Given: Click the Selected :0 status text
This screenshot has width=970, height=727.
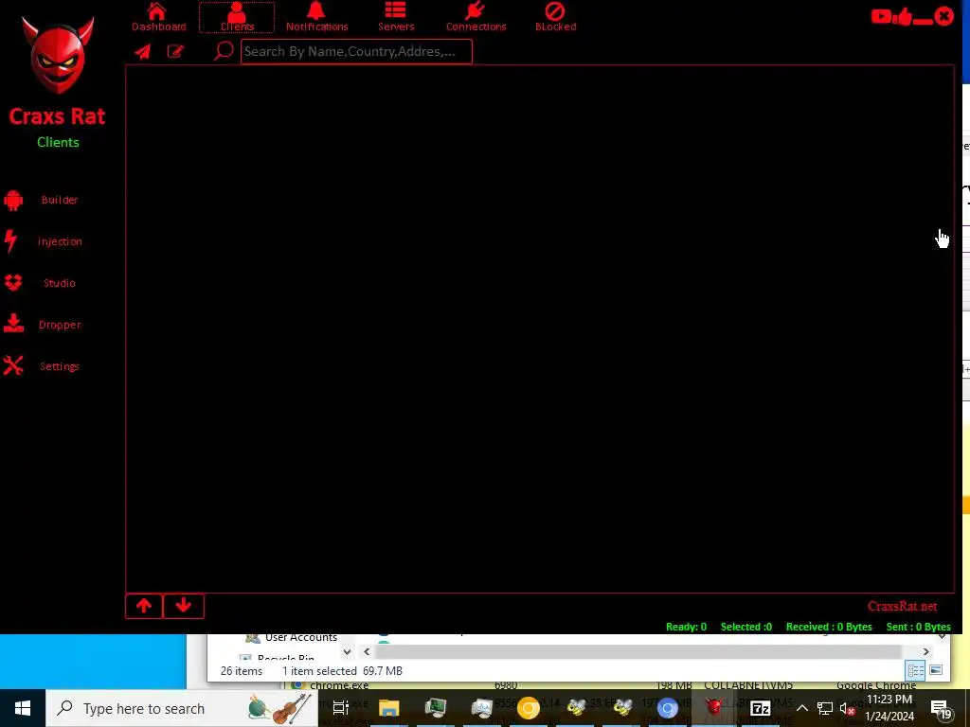Looking at the screenshot, I should click(x=746, y=627).
